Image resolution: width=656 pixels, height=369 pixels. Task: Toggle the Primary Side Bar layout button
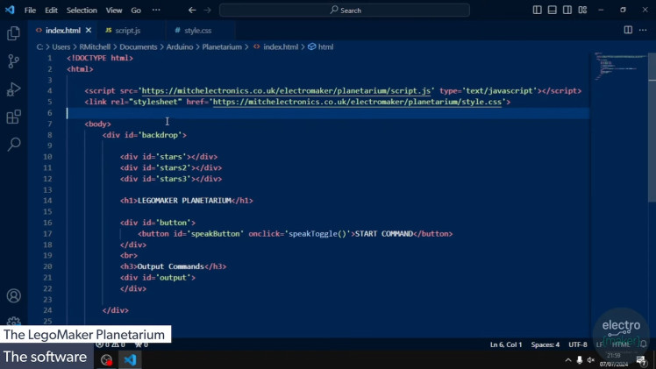(x=537, y=11)
